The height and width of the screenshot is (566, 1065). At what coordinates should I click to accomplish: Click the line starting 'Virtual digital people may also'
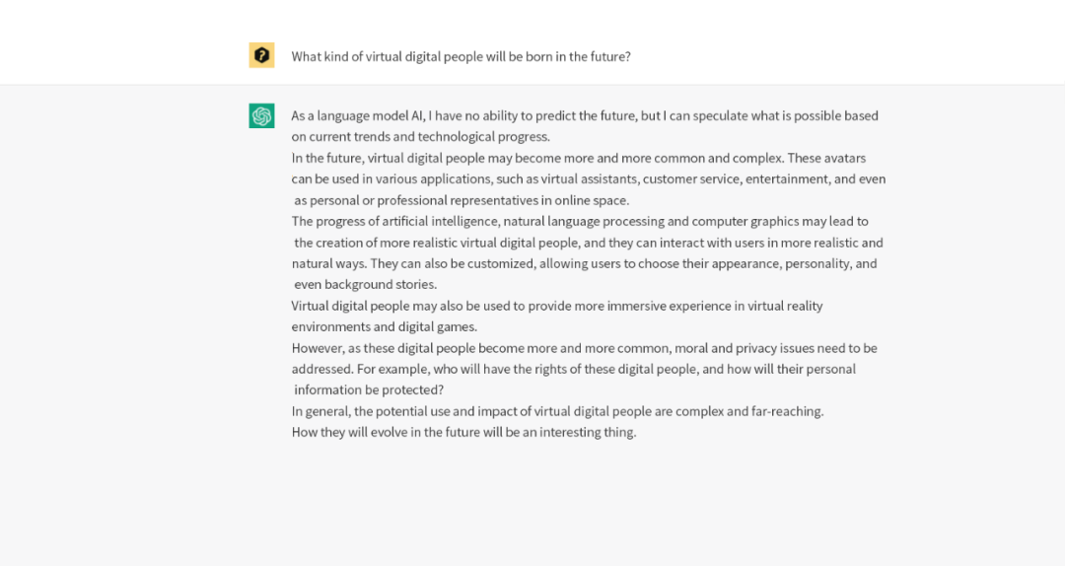coord(556,306)
